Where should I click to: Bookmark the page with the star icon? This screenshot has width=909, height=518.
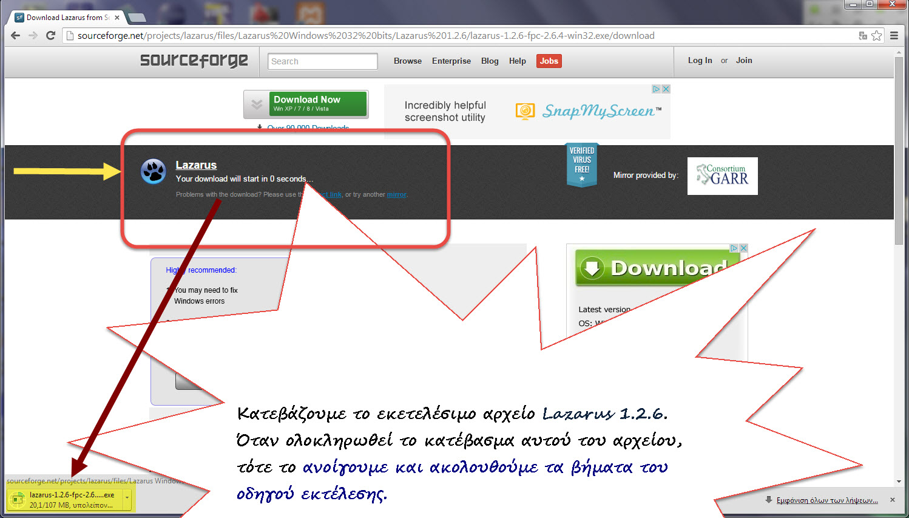[x=876, y=35]
